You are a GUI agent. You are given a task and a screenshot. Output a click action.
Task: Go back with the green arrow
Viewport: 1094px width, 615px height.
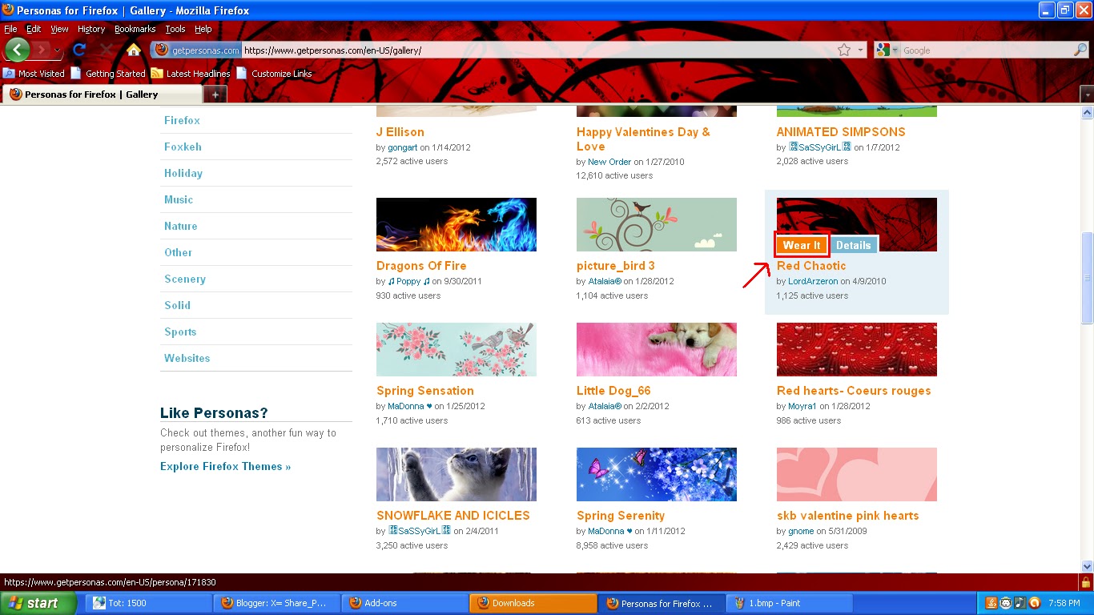(x=17, y=50)
